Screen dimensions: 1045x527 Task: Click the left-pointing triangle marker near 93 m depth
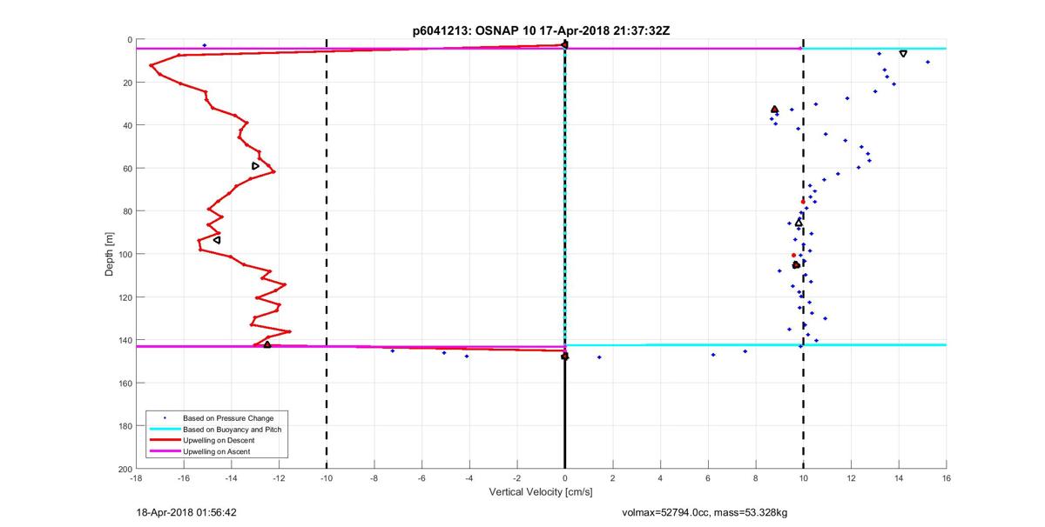217,240
